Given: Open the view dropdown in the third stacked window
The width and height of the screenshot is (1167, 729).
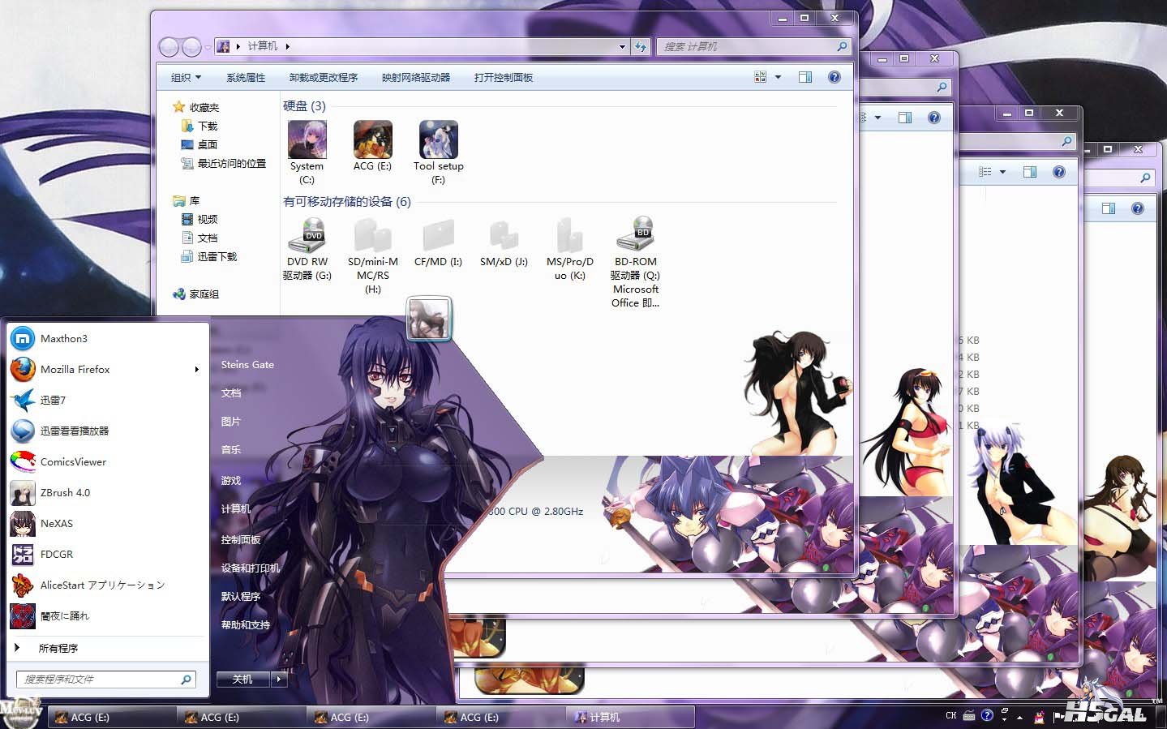Looking at the screenshot, I should 1002,172.
